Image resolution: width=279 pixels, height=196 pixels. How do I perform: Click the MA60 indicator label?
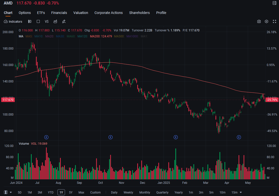click(x=71, y=36)
